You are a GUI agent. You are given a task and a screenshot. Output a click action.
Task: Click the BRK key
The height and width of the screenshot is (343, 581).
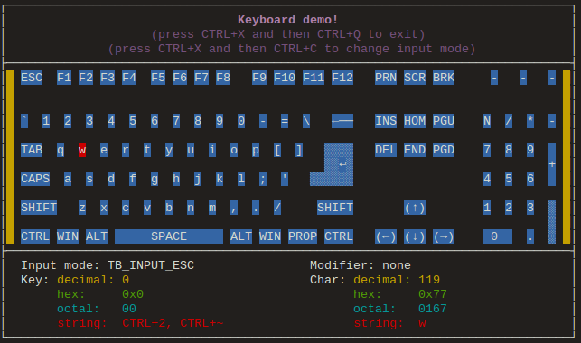(444, 78)
